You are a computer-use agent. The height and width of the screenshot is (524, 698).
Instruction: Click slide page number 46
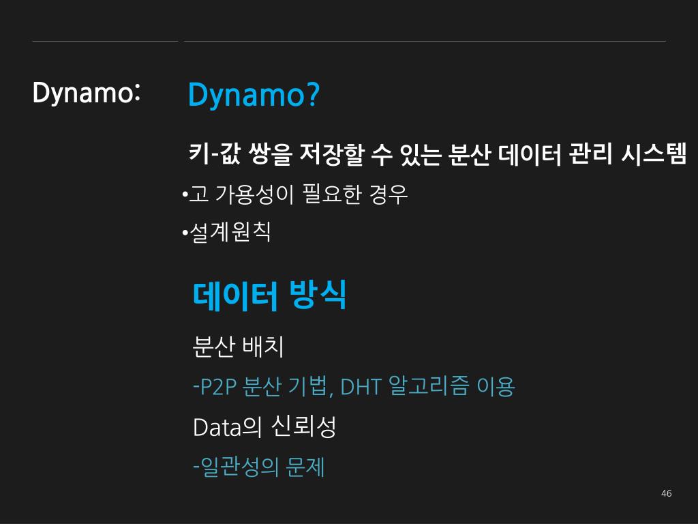point(666,493)
